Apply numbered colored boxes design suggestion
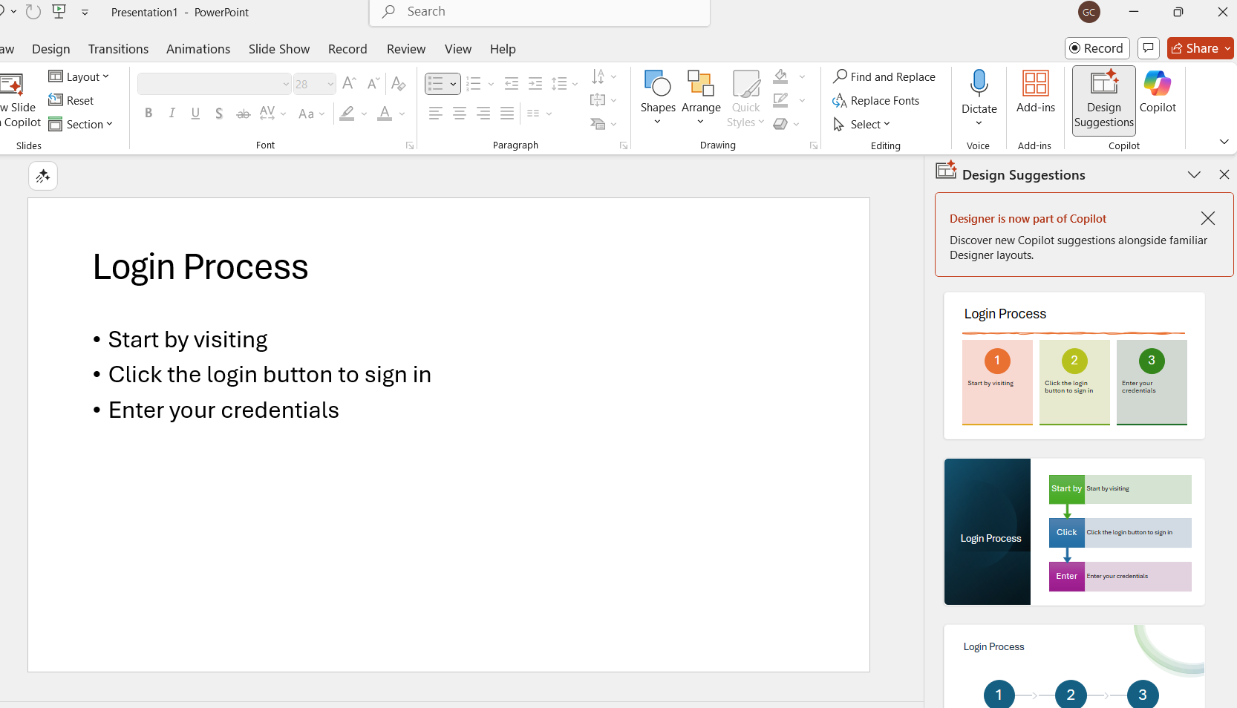This screenshot has height=708, width=1237. pyautogui.click(x=1074, y=366)
